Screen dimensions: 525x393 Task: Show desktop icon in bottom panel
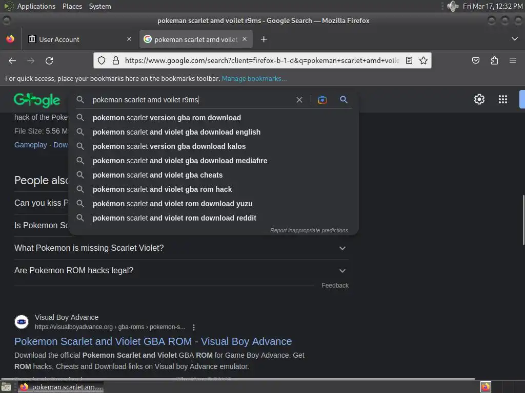pos(6,387)
